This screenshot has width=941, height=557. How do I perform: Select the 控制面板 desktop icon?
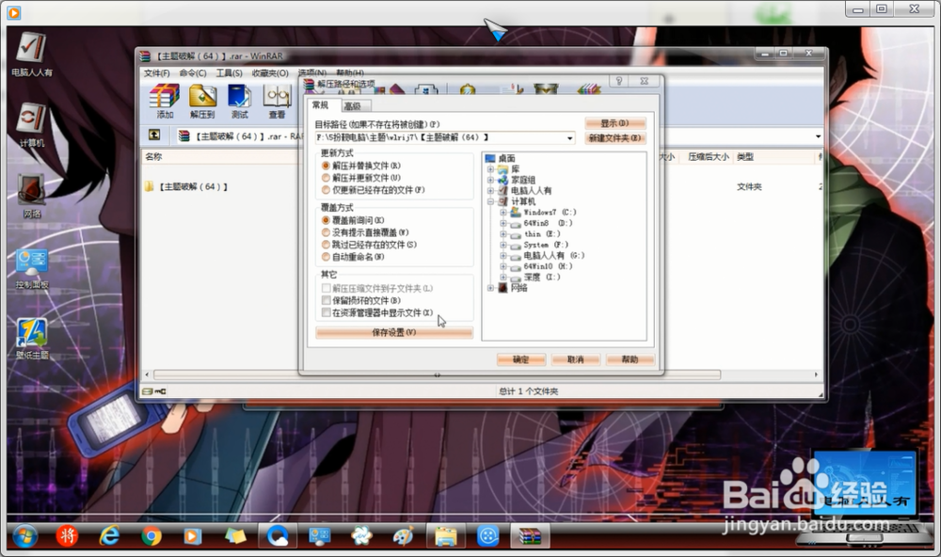point(32,269)
